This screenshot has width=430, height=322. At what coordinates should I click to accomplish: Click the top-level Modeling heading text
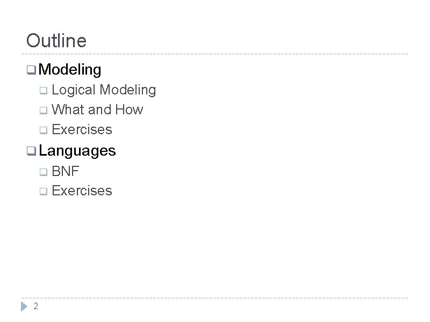70,69
